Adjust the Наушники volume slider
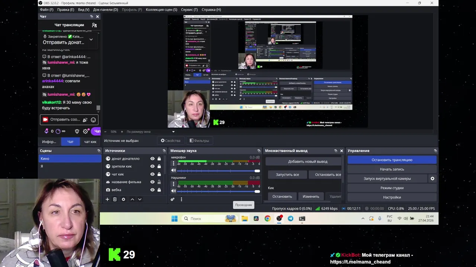476x267 pixels. click(x=218, y=191)
